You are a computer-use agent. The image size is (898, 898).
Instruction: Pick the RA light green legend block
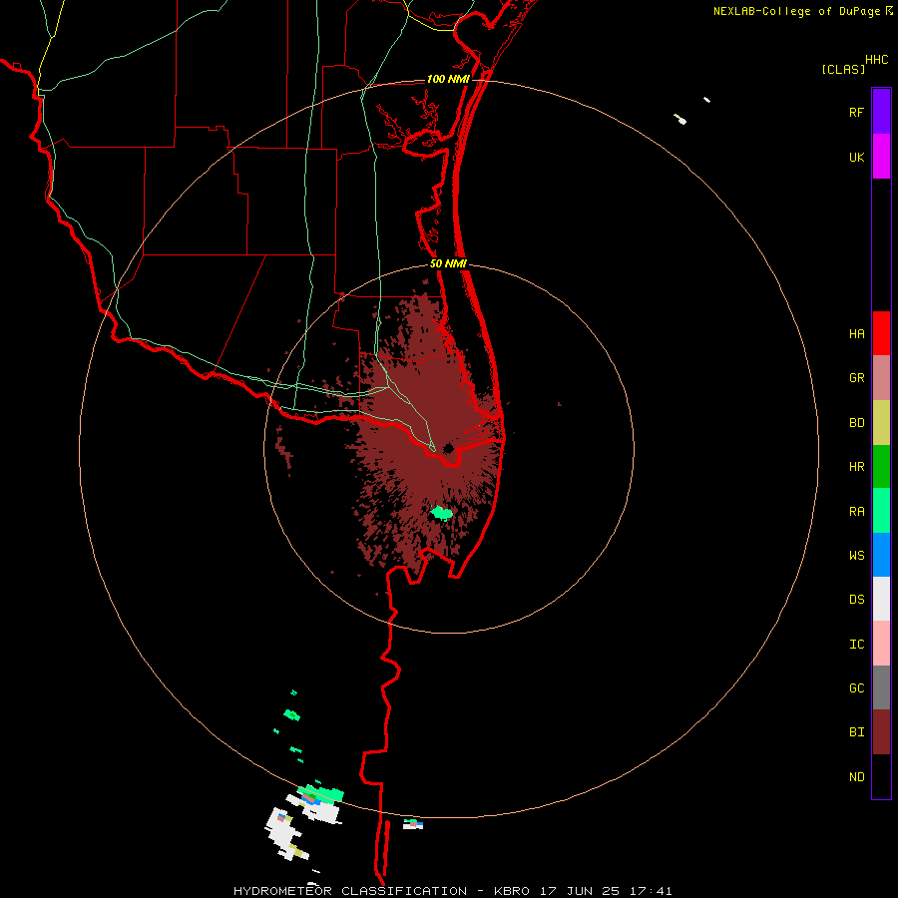pos(881,511)
